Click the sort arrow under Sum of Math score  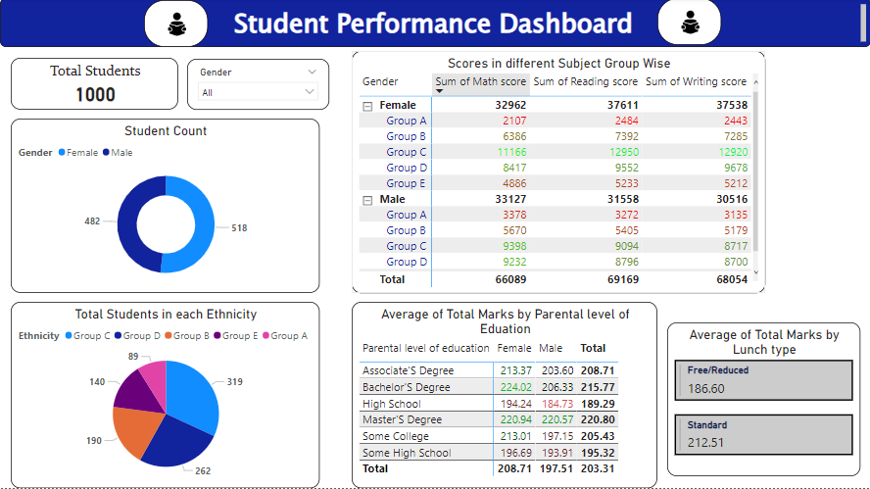pos(439,91)
